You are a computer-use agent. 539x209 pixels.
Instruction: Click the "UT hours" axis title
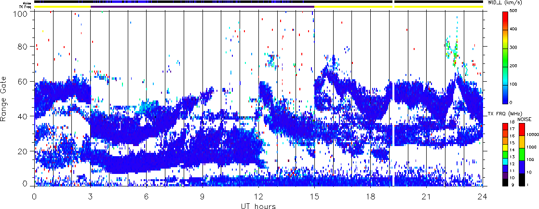(x=258, y=206)
